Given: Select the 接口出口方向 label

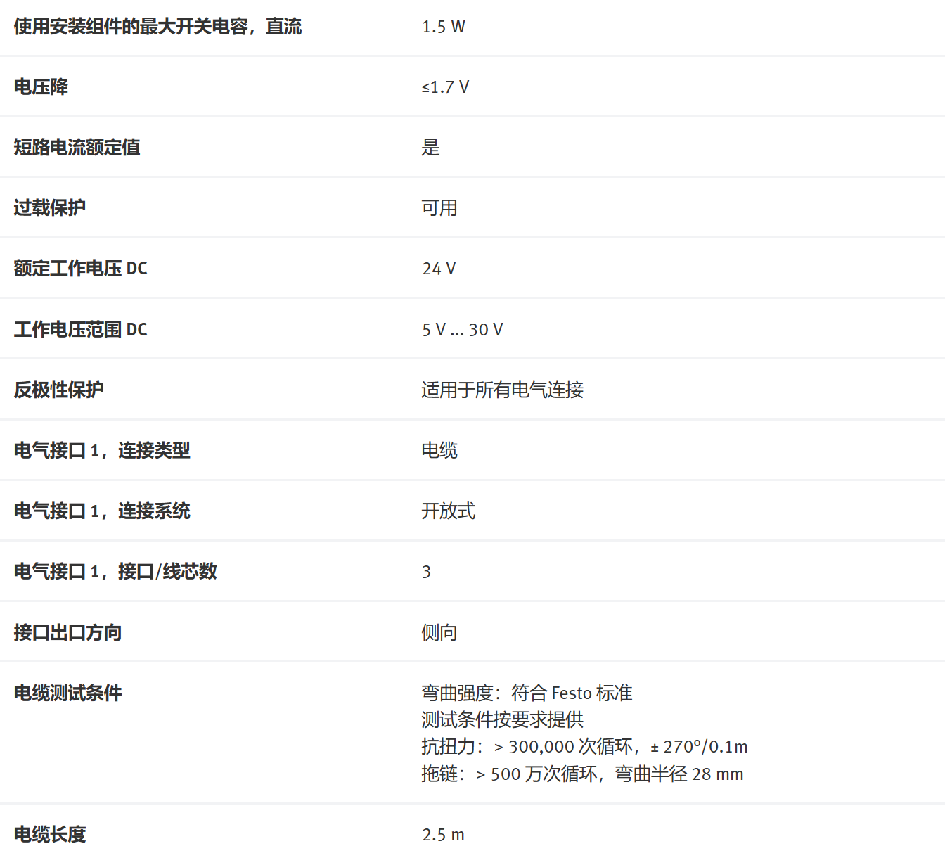Looking at the screenshot, I should pyautogui.click(x=67, y=633).
